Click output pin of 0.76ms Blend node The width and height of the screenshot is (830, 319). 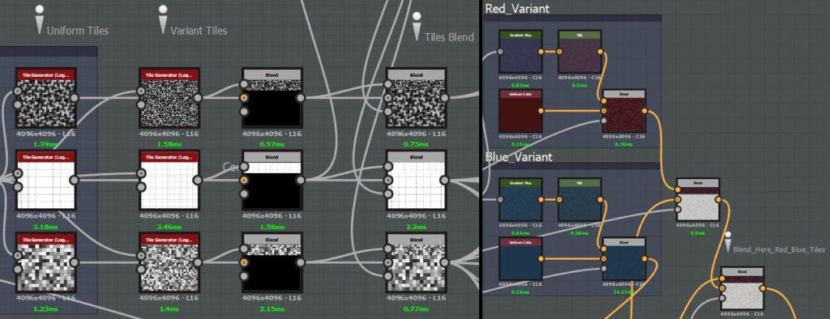[644, 111]
